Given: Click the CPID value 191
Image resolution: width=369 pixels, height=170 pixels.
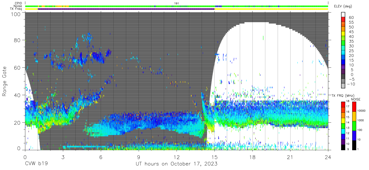Looking at the screenshot, I should click(x=177, y=3).
